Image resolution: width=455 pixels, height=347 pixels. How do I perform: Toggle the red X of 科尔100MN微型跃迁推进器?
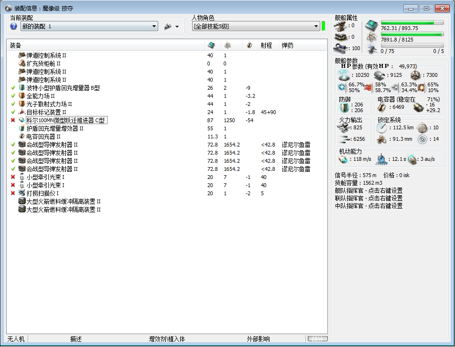coord(13,120)
